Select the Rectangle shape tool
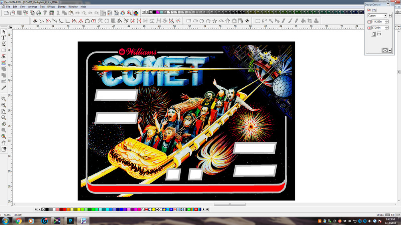401x225 pixels. 189,21
